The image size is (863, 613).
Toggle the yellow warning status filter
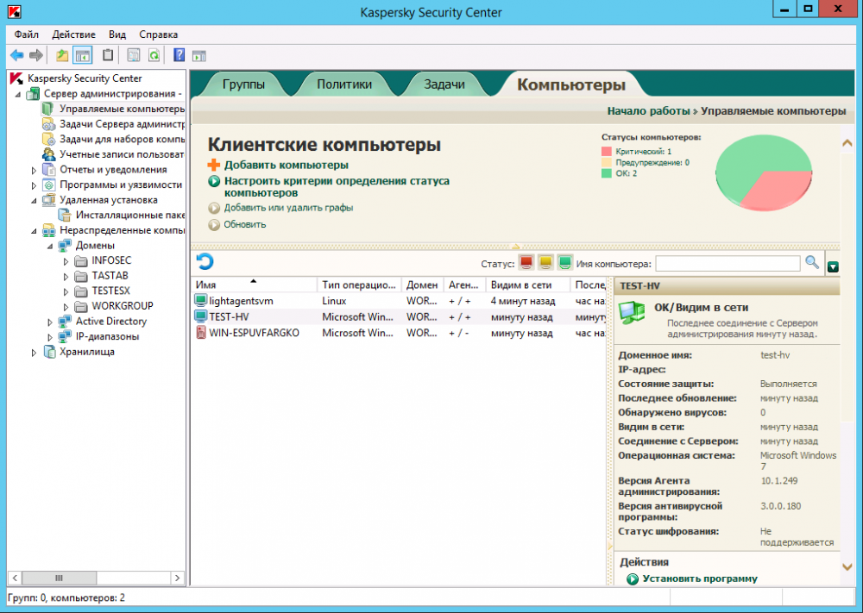pos(545,263)
